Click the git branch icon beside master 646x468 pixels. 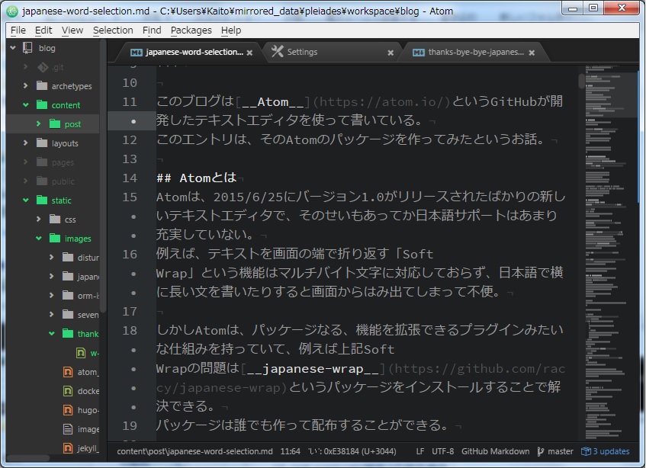point(541,451)
